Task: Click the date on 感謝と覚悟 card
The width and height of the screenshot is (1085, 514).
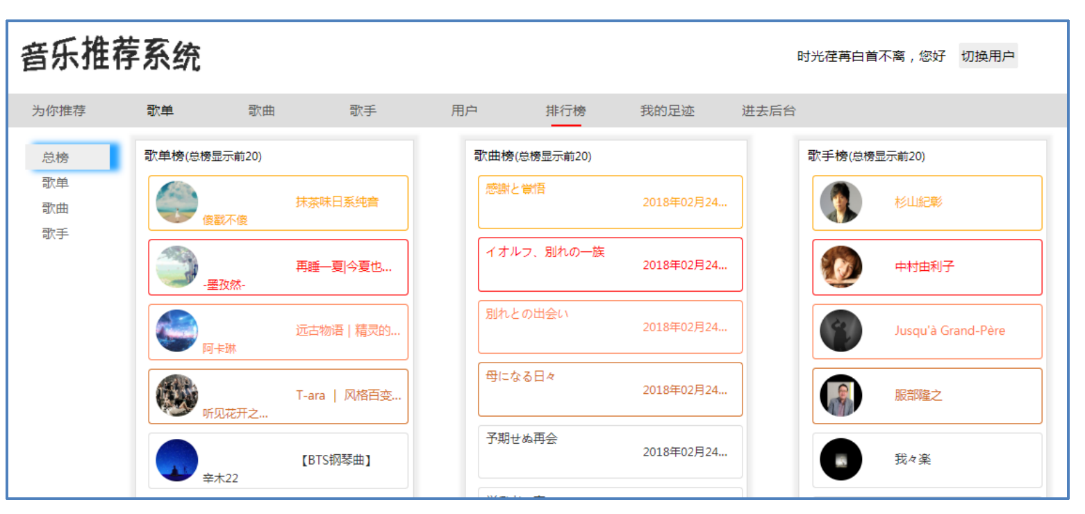Action: coord(685,202)
